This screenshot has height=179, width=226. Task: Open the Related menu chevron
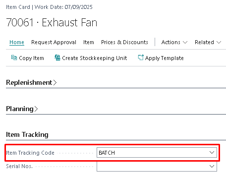coord(219,43)
